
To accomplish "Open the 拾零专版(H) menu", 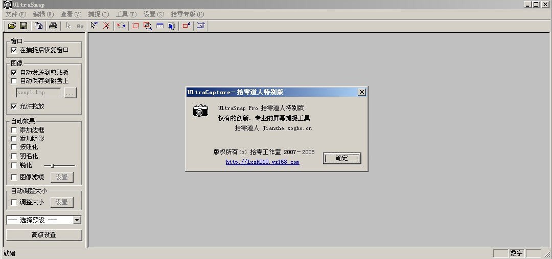I will click(187, 14).
